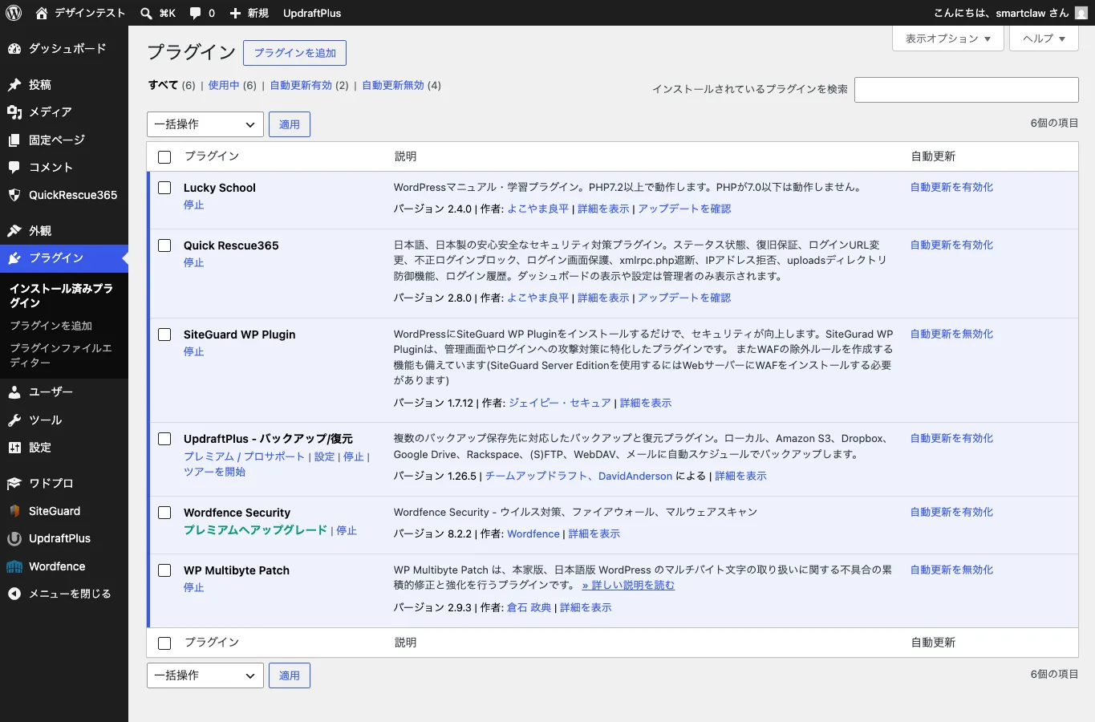1095x722 pixels.
Task: Check the WP Multibyte Patch checkbox
Action: coord(164,570)
